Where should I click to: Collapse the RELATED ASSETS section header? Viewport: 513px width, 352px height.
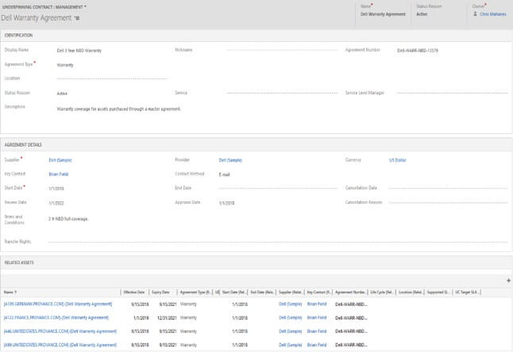19,262
